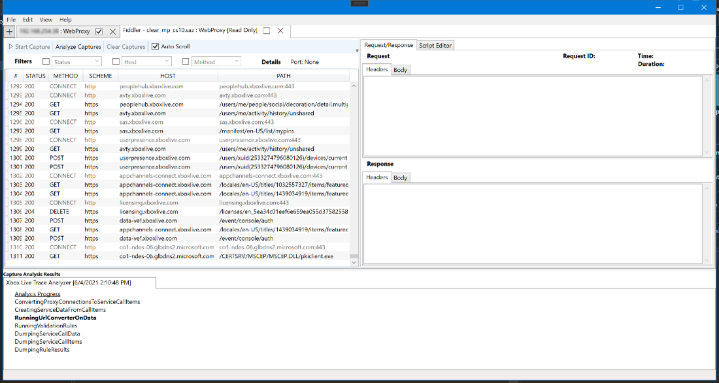The height and width of the screenshot is (383, 719).
Task: Open the View menu
Action: pos(46,20)
